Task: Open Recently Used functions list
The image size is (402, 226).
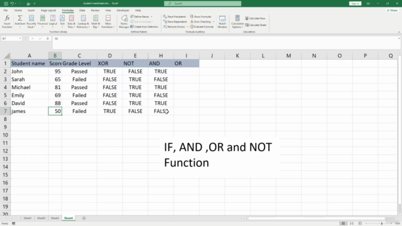Action: click(x=31, y=21)
